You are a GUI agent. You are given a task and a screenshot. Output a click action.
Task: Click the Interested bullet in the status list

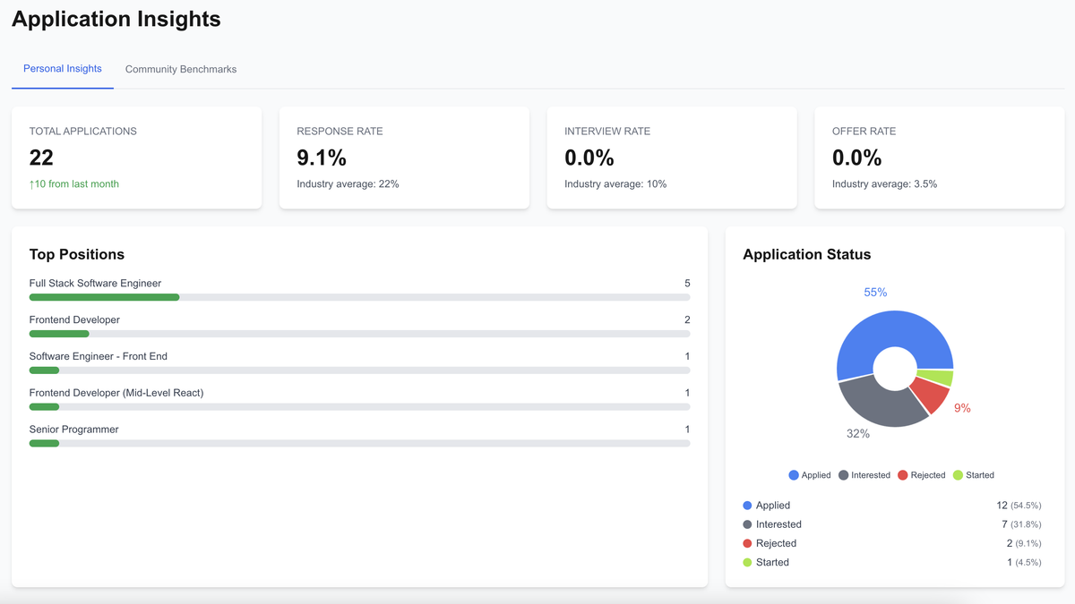click(x=747, y=523)
